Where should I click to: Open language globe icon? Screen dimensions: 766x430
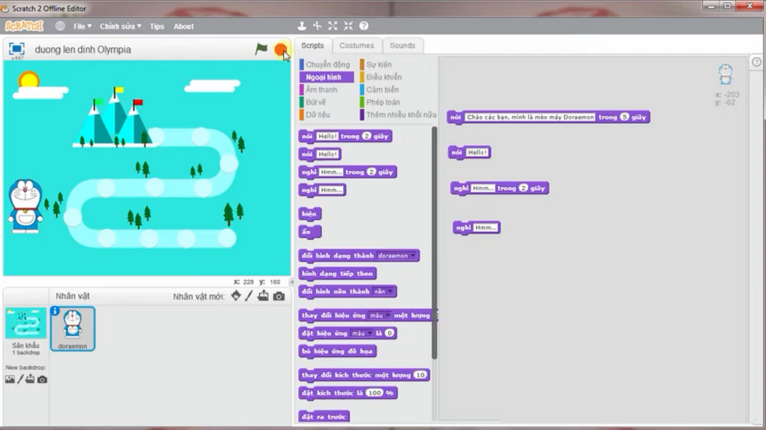point(60,26)
